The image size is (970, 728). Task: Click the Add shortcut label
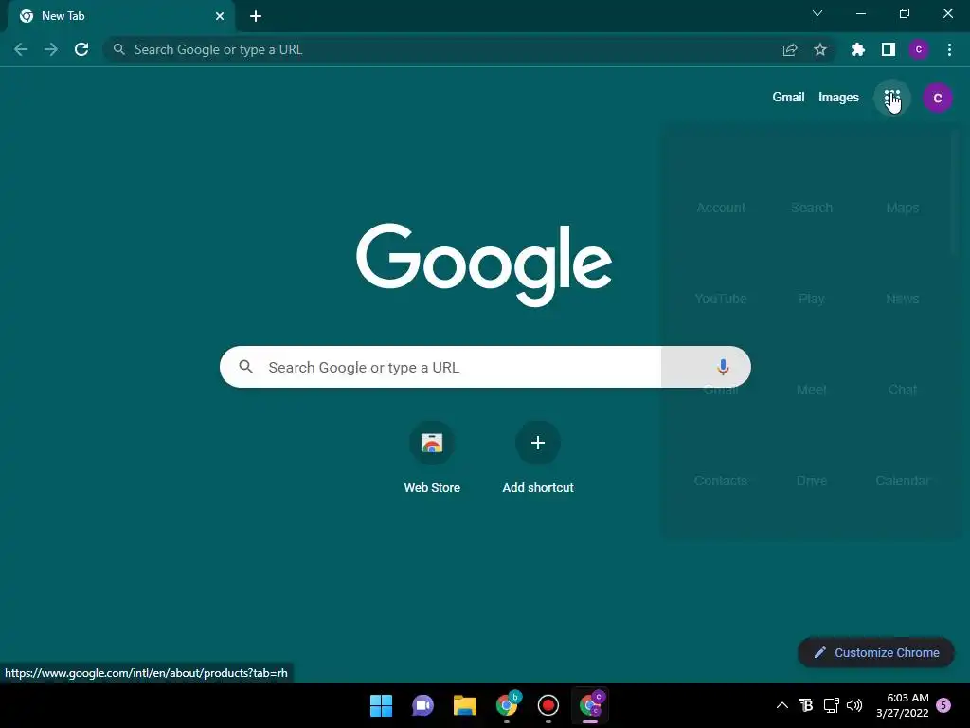coord(538,488)
